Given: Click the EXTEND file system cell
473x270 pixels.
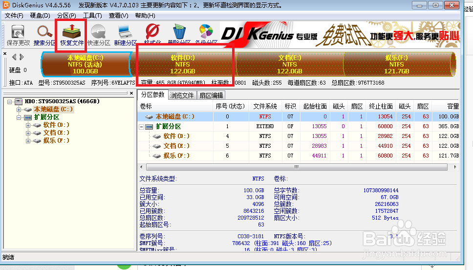Looking at the screenshot, I should pos(265,127).
